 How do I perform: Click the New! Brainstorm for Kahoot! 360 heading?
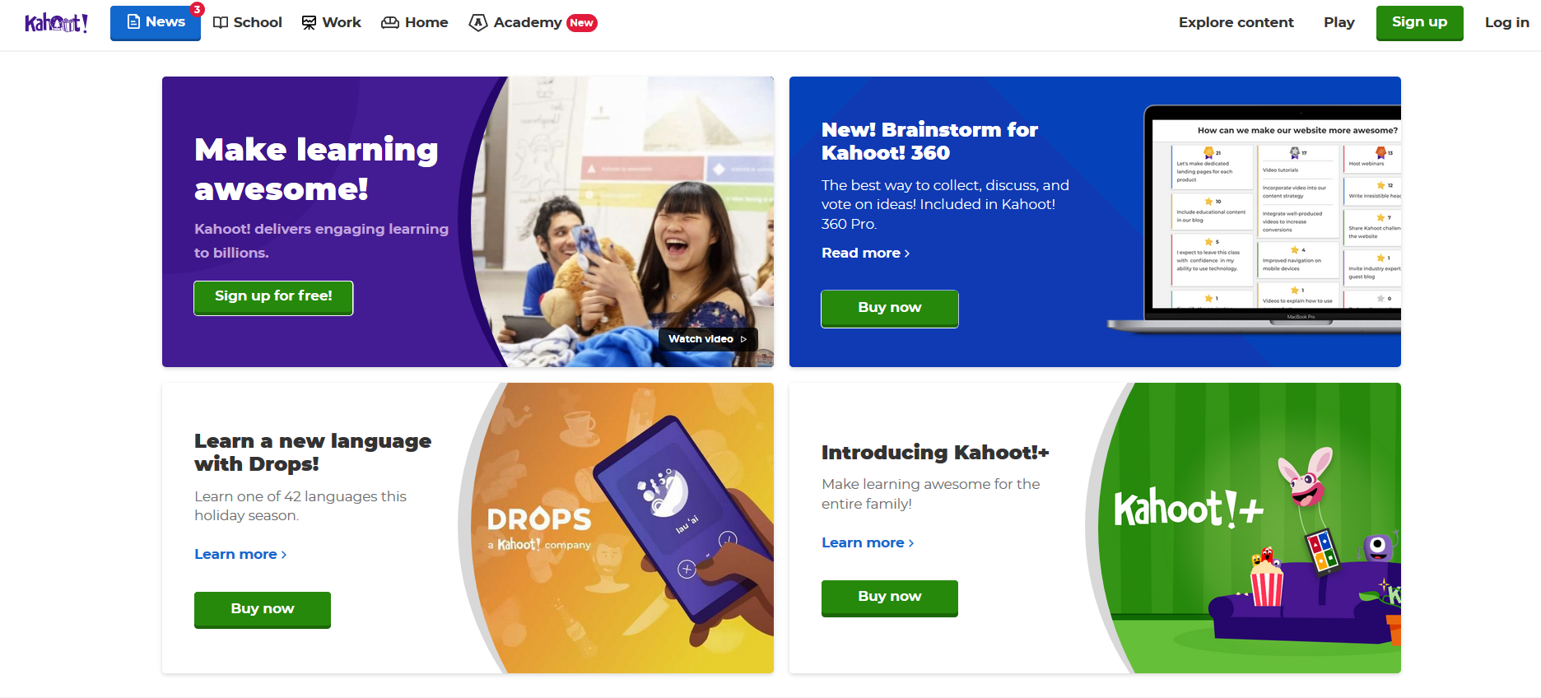[x=929, y=141]
